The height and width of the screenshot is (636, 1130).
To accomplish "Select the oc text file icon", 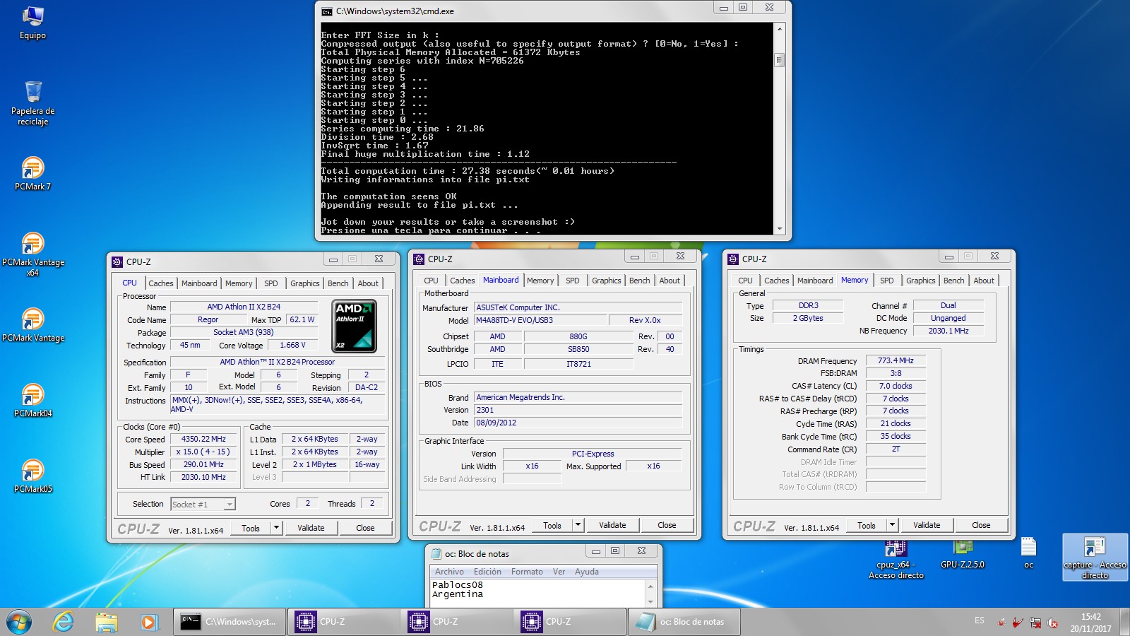I will coord(1028,552).
